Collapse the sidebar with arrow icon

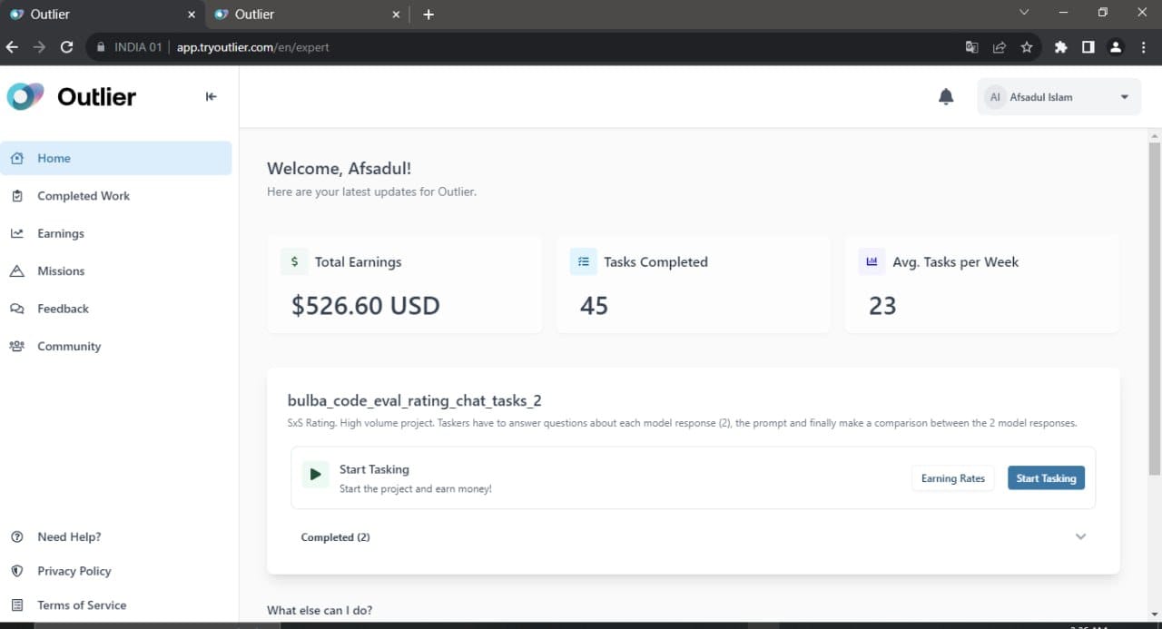[211, 96]
